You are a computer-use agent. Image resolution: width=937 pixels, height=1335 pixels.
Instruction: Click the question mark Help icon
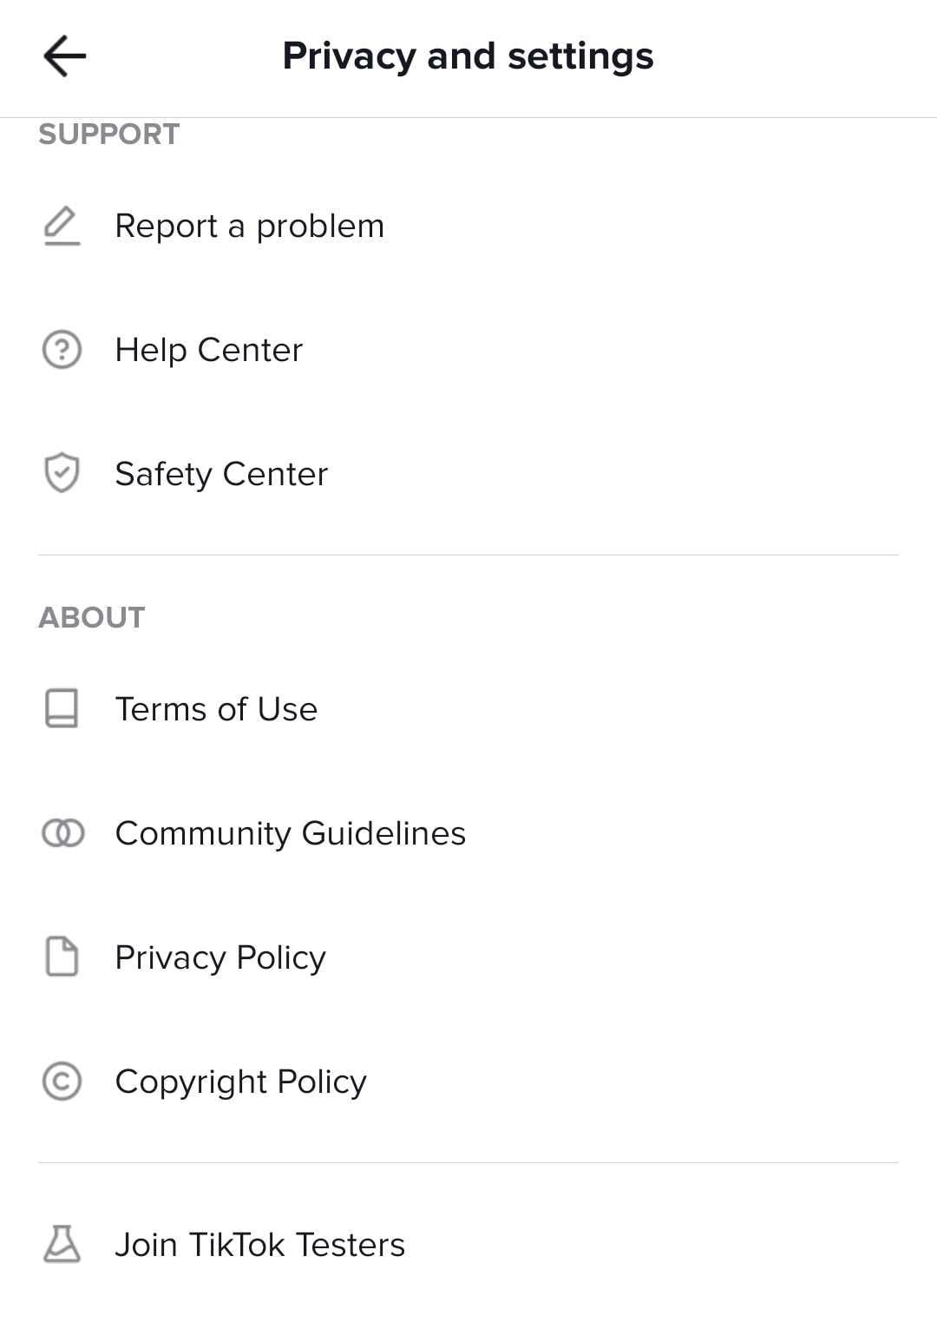click(62, 350)
